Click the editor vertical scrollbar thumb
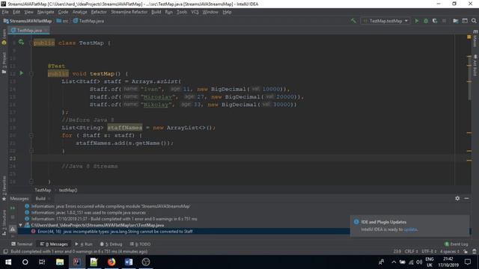This screenshot has width=479, height=269. coord(469,77)
